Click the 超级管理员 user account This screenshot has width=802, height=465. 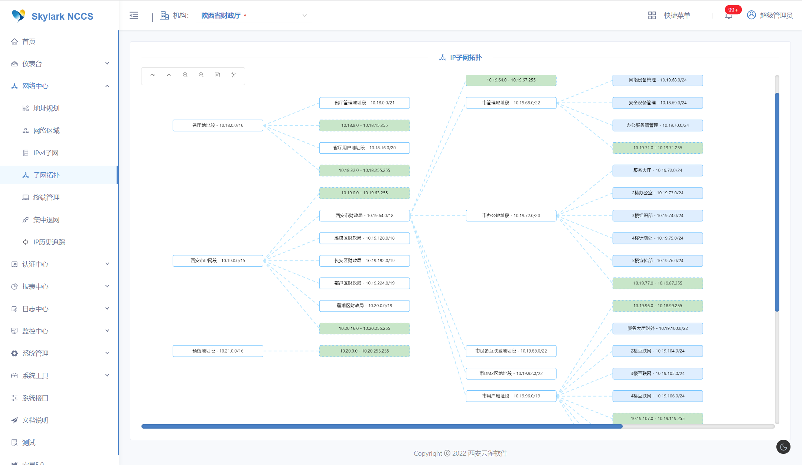click(x=770, y=15)
